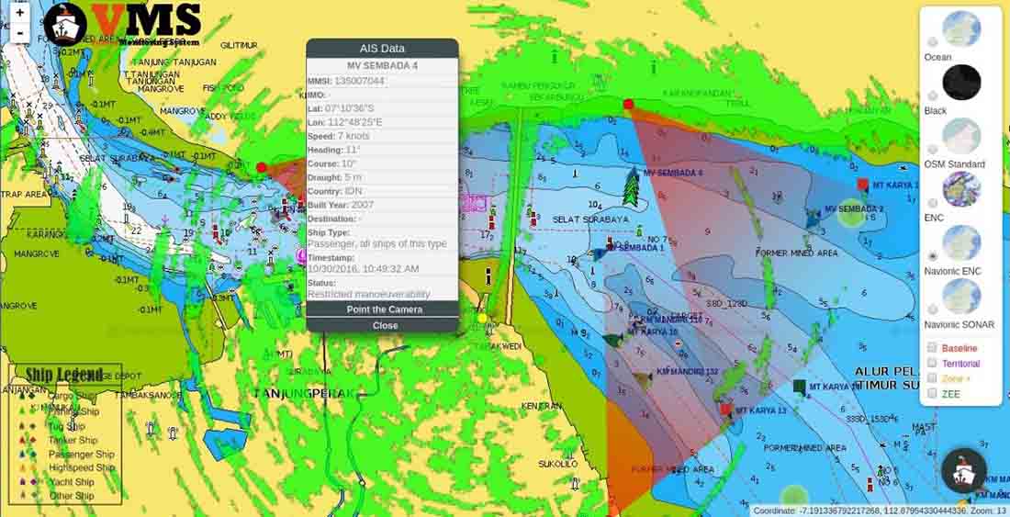Select the MV SEMBADA 2 vessel icon

(814, 219)
